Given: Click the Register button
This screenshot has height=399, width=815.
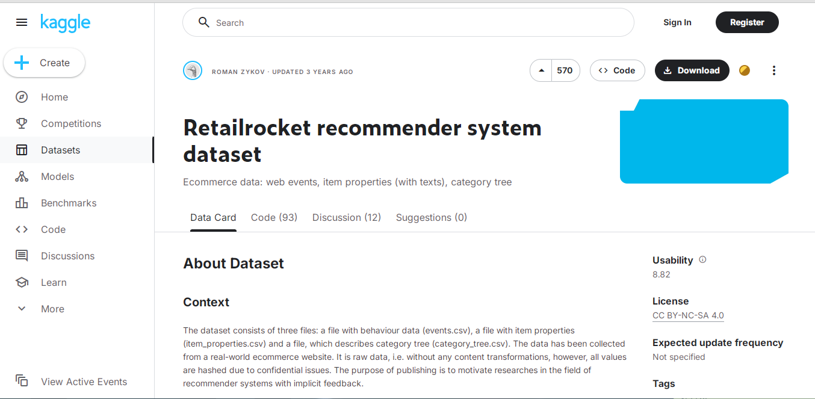Looking at the screenshot, I should (x=747, y=22).
